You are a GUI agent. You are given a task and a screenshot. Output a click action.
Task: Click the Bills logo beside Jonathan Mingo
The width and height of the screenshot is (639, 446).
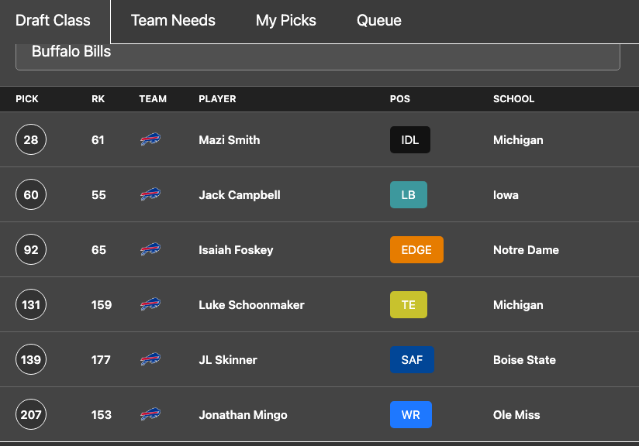(150, 414)
